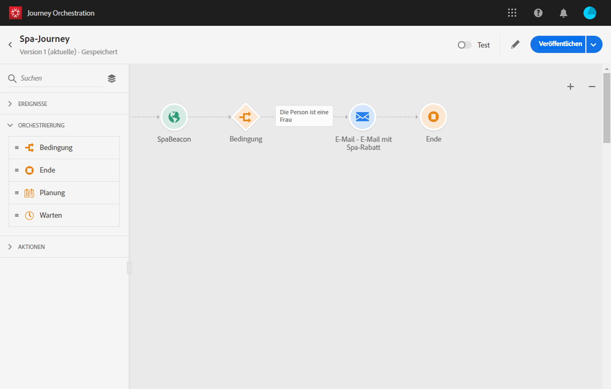Viewport: 611px width, 389px height.
Task: Open the help question mark icon
Action: pyautogui.click(x=538, y=13)
